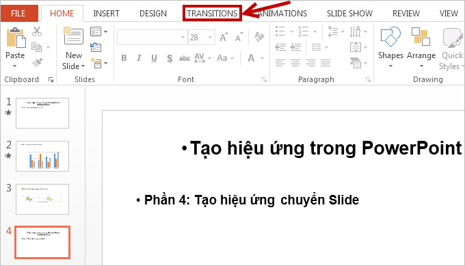Click Increase List Level icon
Viewport: 465px width, 266px height.
click(295, 47)
